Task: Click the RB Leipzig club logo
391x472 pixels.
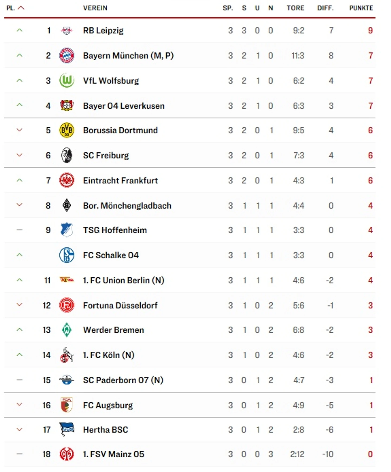Action: (x=66, y=30)
